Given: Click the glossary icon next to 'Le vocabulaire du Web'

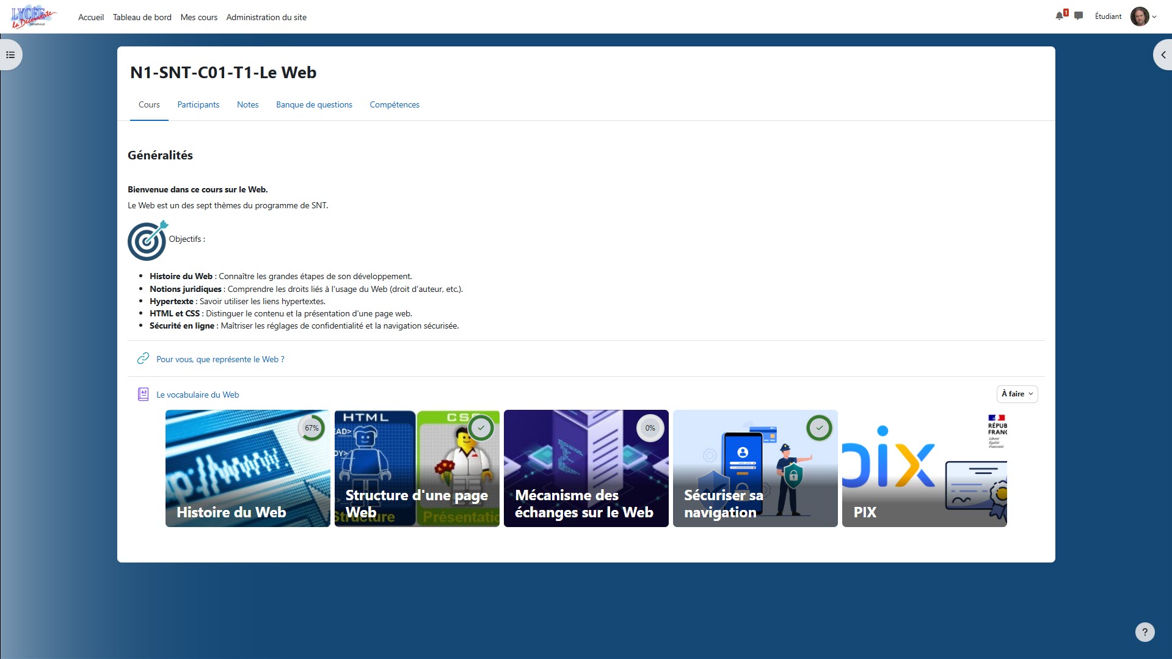Looking at the screenshot, I should point(143,395).
